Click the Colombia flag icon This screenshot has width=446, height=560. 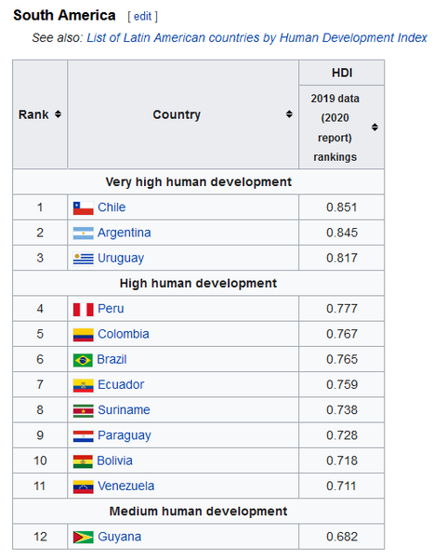(x=83, y=335)
